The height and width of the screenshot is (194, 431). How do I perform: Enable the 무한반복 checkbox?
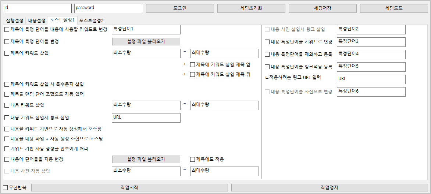[6, 188]
